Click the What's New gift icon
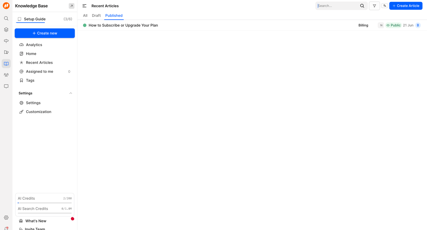Viewport: 427px width, 230px height. [21, 221]
